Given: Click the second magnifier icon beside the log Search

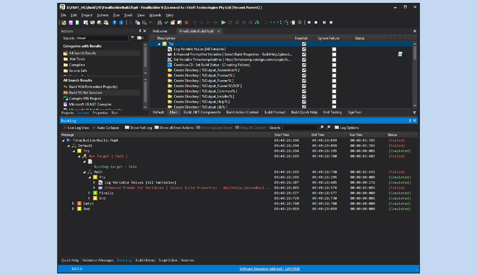Looking at the screenshot, I should click(328, 128).
